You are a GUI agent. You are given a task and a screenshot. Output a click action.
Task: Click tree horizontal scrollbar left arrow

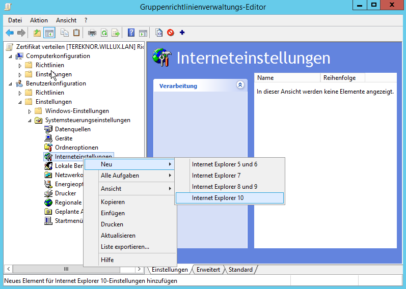[8, 269]
